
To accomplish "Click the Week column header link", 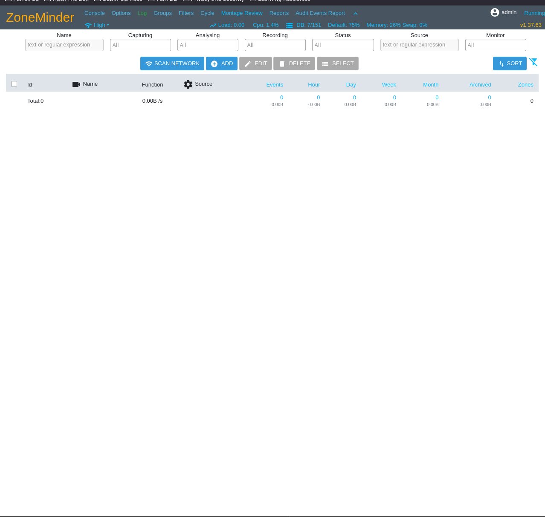I will click(389, 85).
